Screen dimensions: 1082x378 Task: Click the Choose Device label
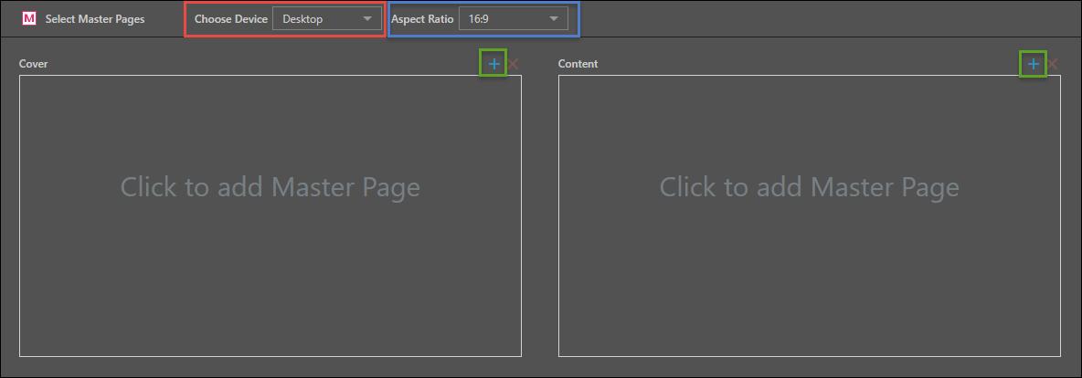coord(230,19)
